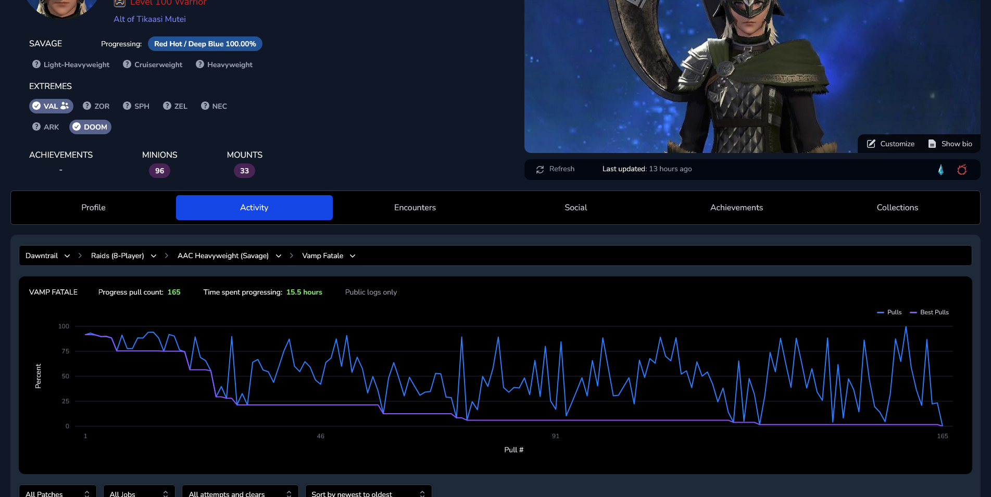Click the ZEL extreme label

pos(181,106)
